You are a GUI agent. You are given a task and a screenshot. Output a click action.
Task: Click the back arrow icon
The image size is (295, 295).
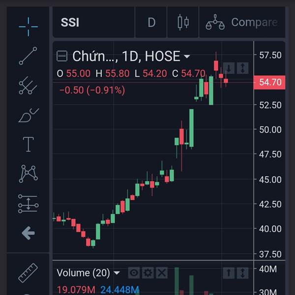(x=28, y=233)
